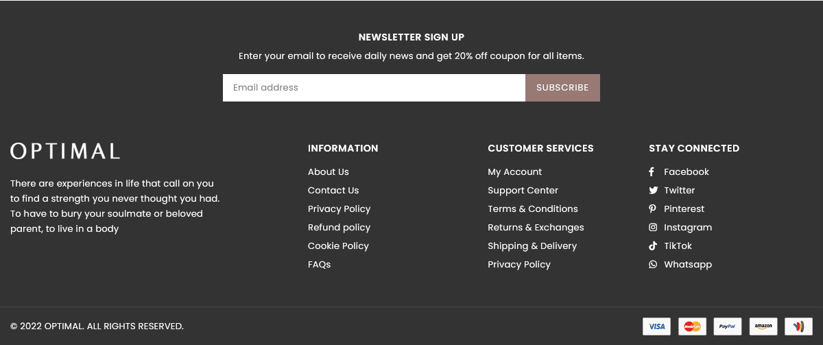Click the MasterCard payment icon

692,326
